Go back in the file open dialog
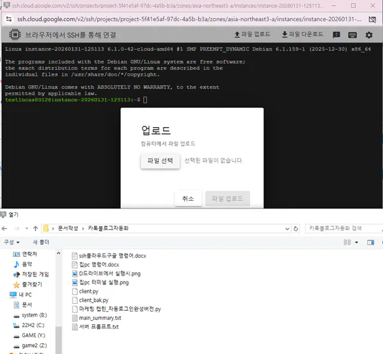Viewport: 383px width, 354px height. (4, 229)
